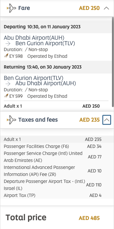Select the Departing 10:30, 11 January 2023 row

56,27
